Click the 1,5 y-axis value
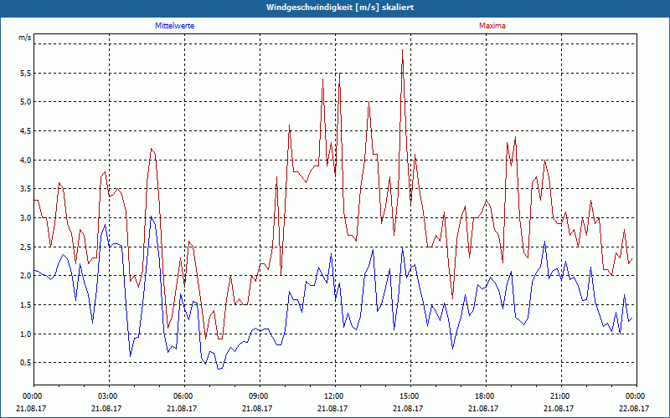Screen dimensions: 670x418 (x=26, y=305)
